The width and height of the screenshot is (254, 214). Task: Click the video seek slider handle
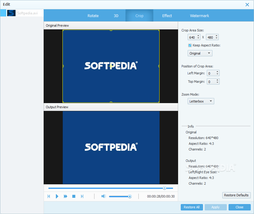[164, 188]
